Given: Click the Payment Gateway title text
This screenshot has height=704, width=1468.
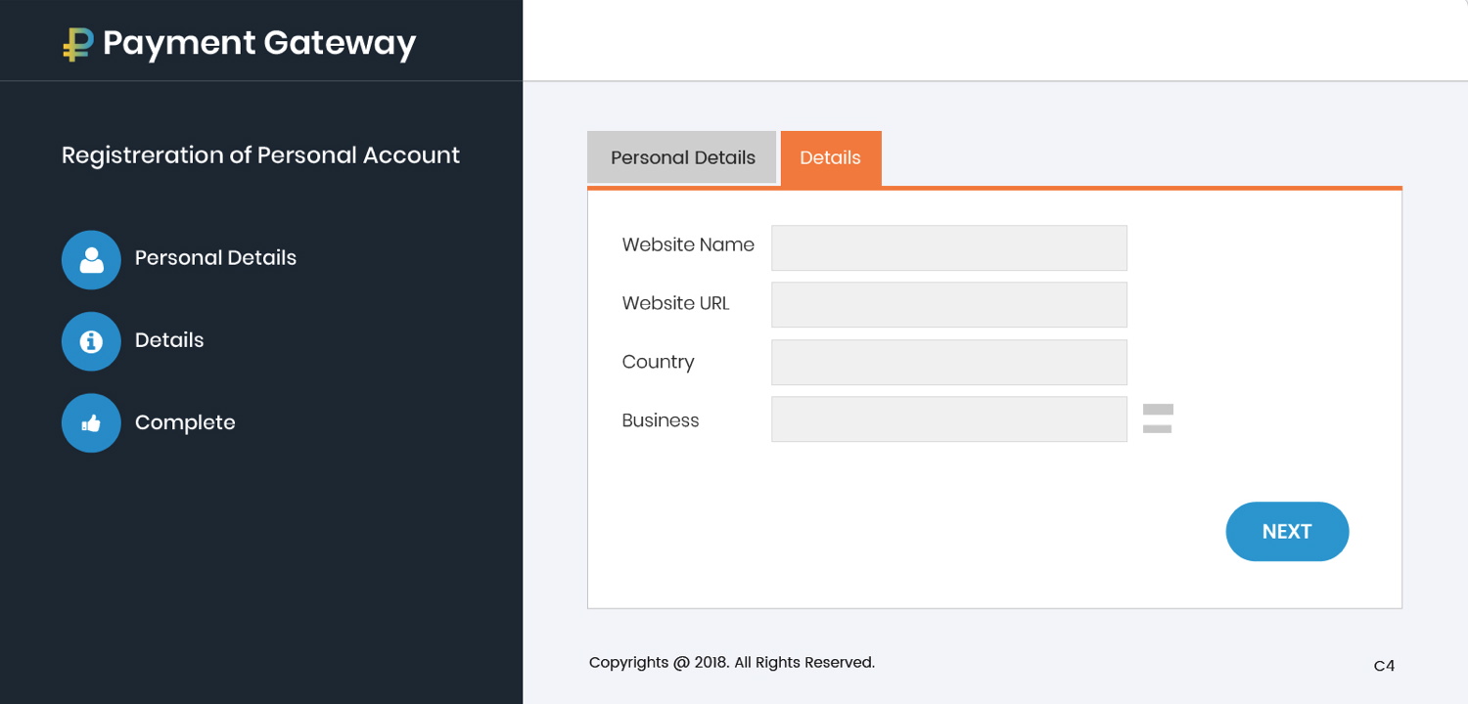Looking at the screenshot, I should click(259, 43).
